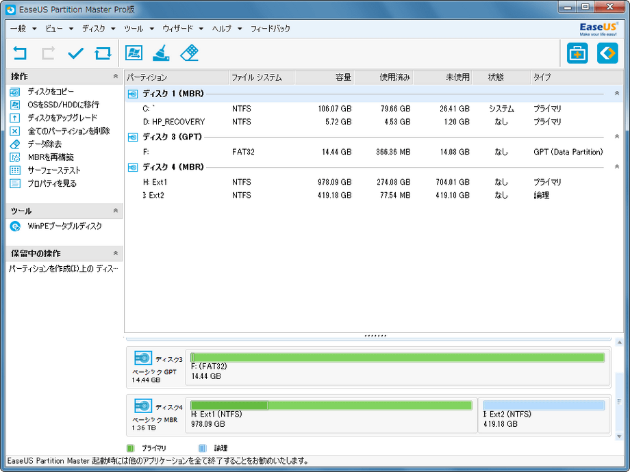630x472 pixels.
Task: Choose the MBRを再構築 link
Action: (51, 157)
